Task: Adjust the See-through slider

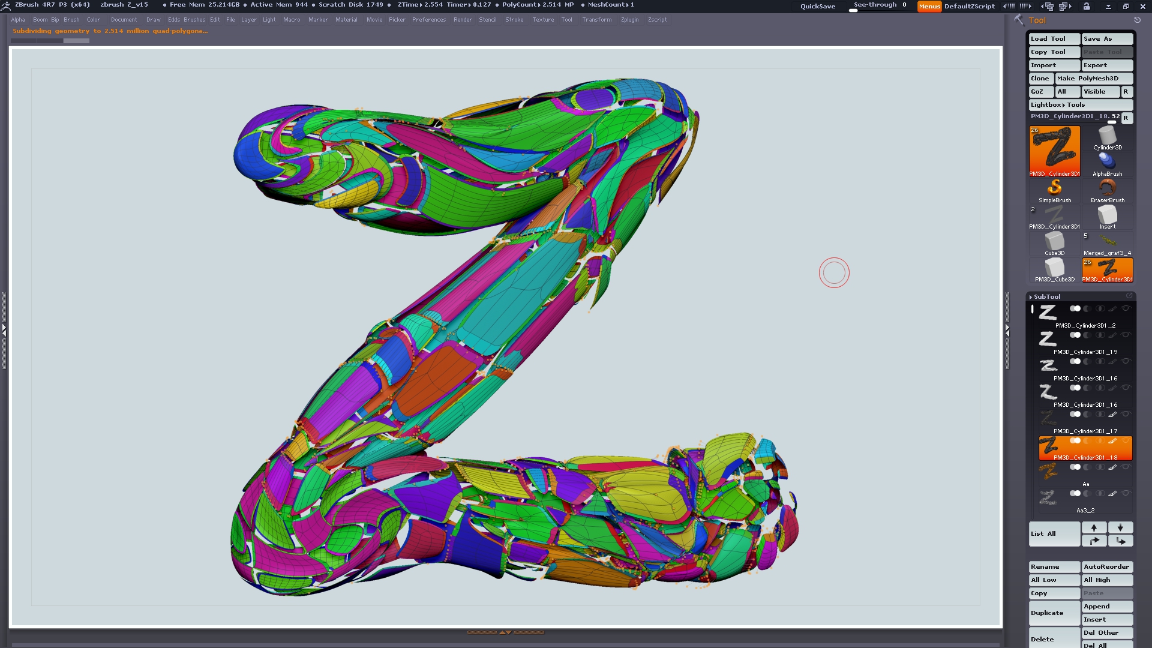Action: click(x=879, y=7)
